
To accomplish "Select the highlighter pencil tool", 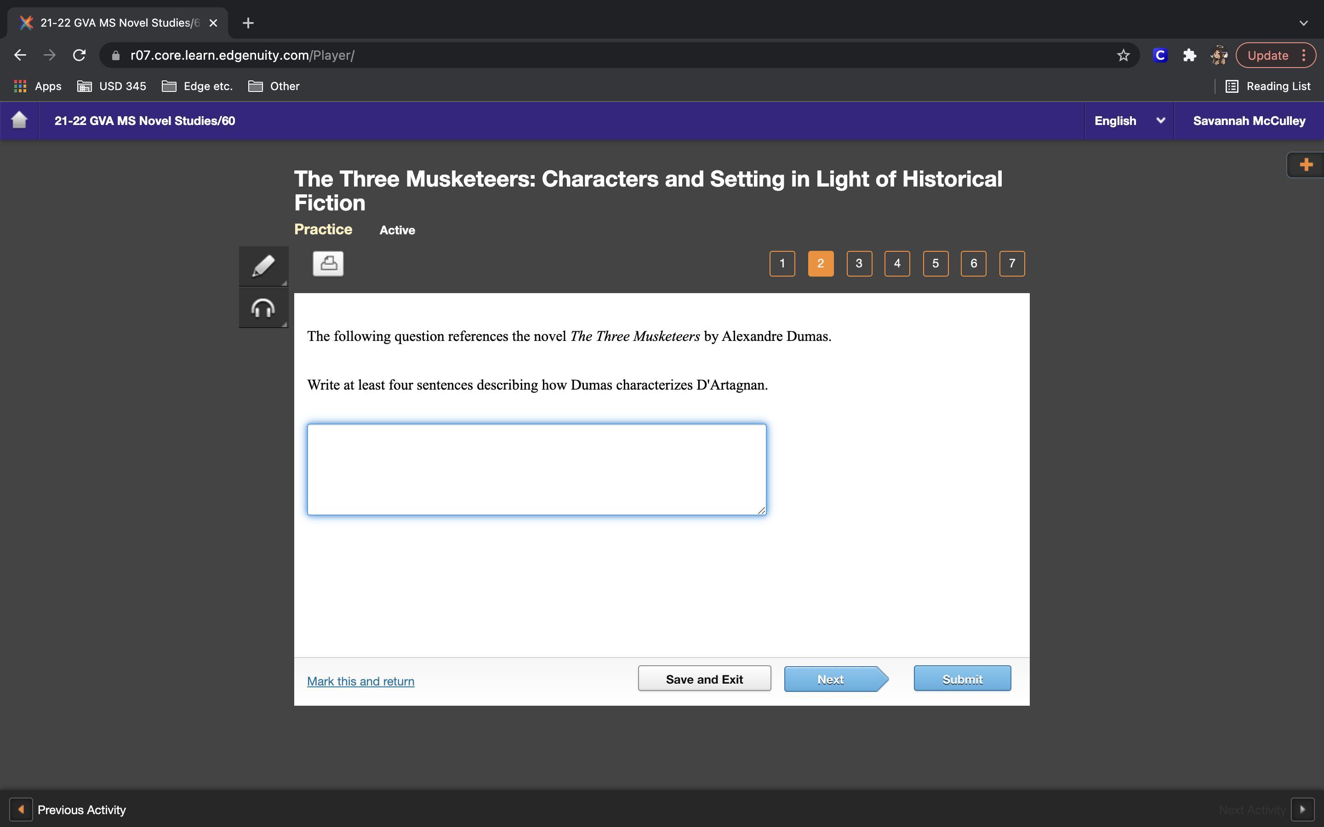I will click(263, 266).
